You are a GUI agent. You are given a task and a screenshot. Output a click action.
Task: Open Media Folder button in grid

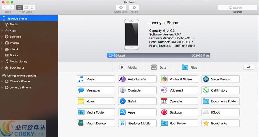click(96, 112)
